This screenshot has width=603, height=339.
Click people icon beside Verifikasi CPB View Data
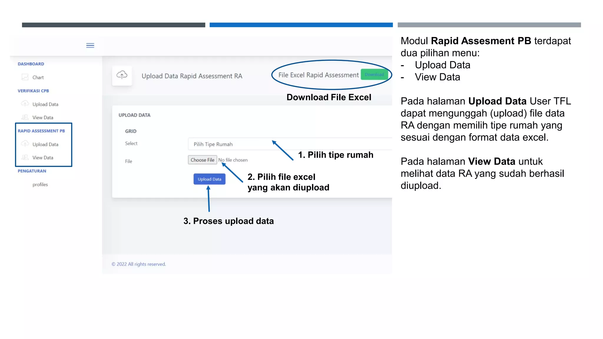click(25, 117)
